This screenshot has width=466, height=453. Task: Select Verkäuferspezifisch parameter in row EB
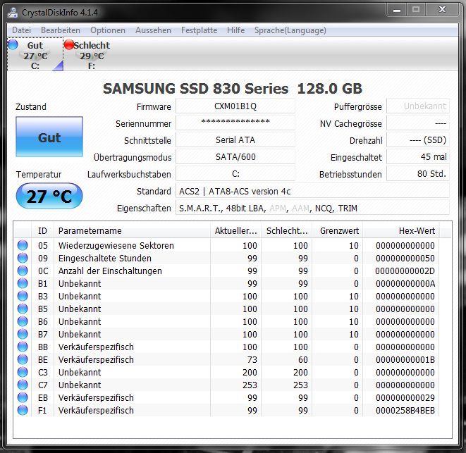pyautogui.click(x=96, y=397)
